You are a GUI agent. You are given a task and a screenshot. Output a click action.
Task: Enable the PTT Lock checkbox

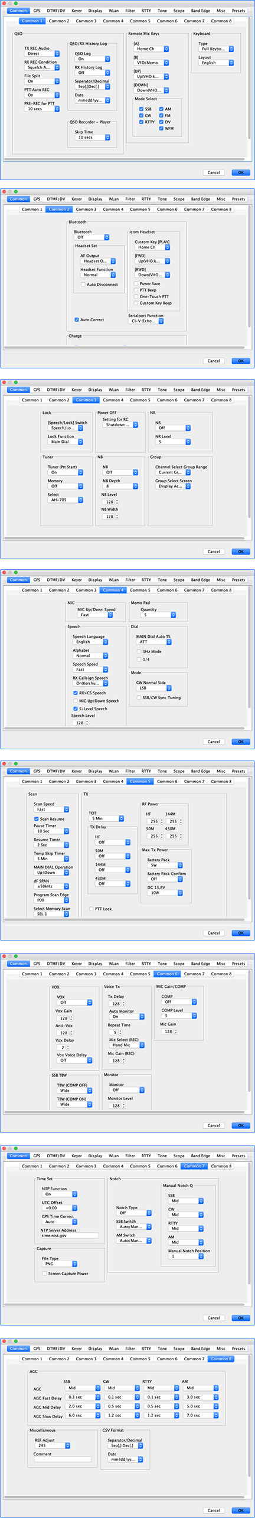pyautogui.click(x=91, y=909)
